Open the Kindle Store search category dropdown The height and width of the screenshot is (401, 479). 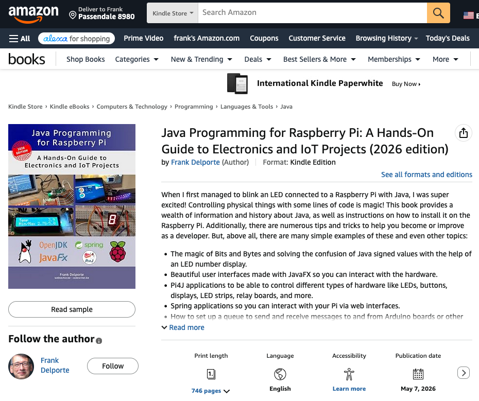pyautogui.click(x=173, y=13)
